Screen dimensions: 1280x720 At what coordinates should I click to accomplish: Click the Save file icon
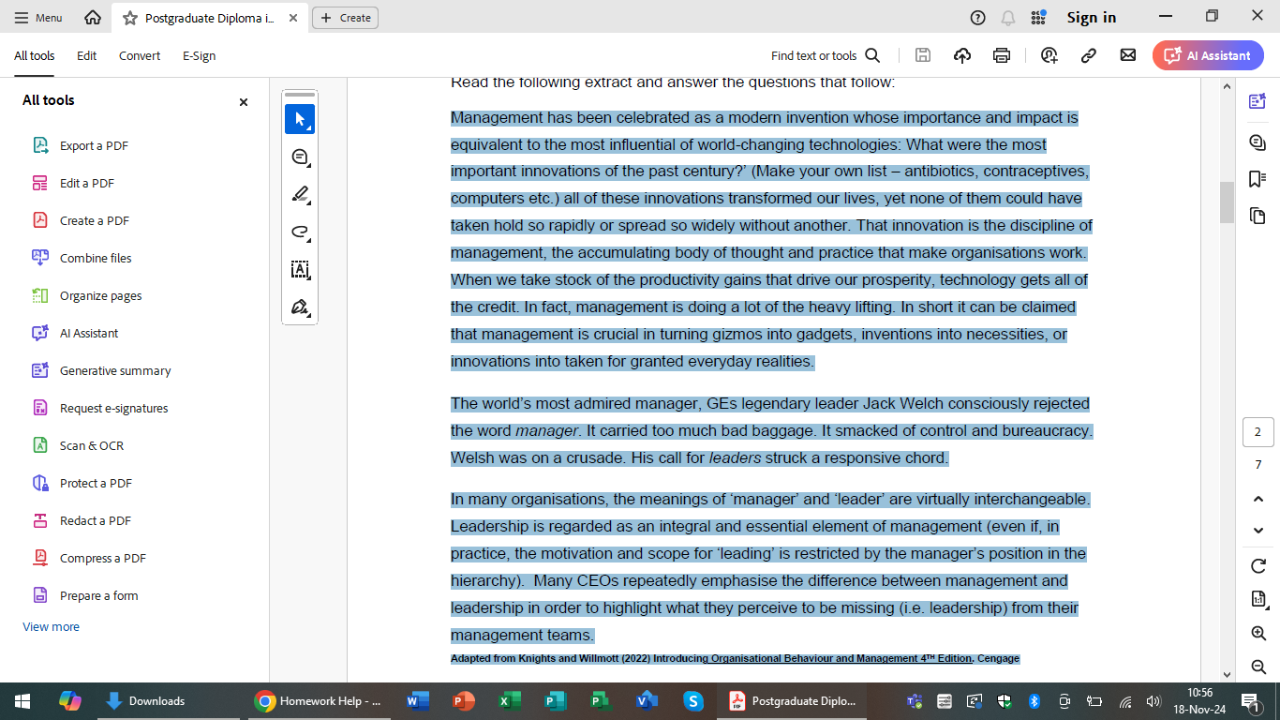tap(923, 55)
